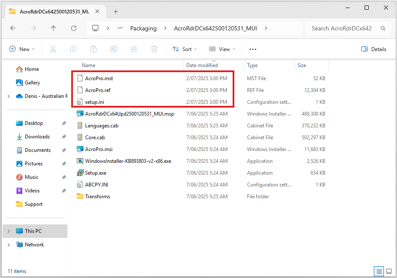397x278 pixels.
Task: Expand the This PC tree node
Action: [x=9, y=231]
